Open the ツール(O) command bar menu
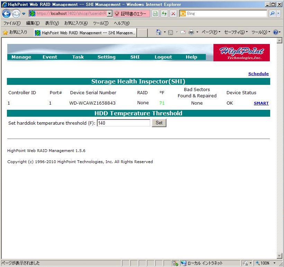 click(260, 32)
